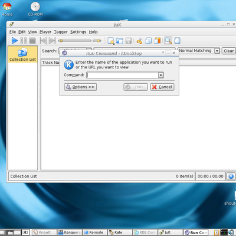Select Run Command taskbar entry
The image size is (236, 236).
pos(195,232)
